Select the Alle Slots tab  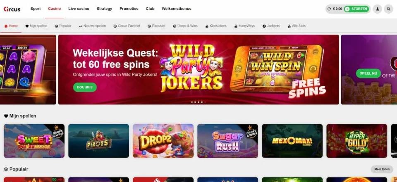coord(297,26)
